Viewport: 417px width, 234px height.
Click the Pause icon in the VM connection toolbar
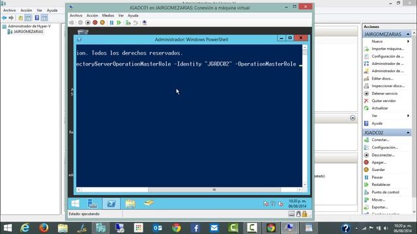tap(111, 23)
